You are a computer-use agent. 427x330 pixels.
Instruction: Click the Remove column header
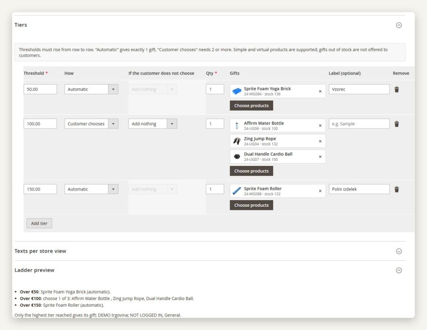pos(401,73)
